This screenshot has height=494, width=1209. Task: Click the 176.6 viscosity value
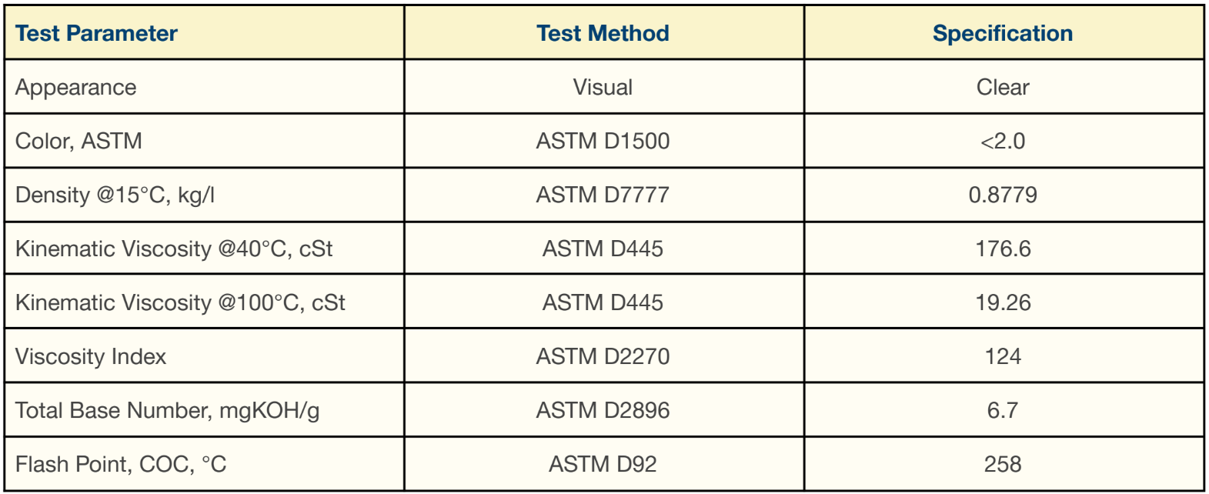pyautogui.click(x=1003, y=249)
